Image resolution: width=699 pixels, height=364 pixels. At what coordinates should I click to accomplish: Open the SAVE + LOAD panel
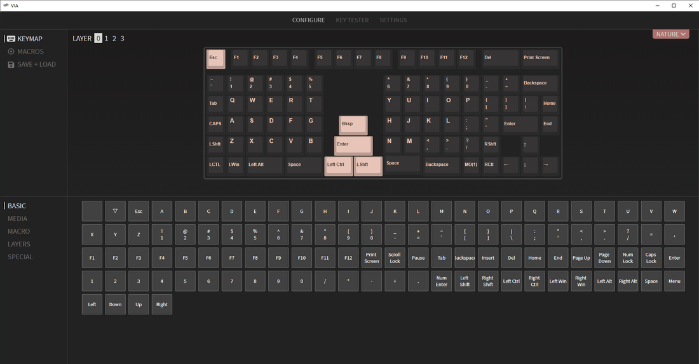click(x=36, y=64)
